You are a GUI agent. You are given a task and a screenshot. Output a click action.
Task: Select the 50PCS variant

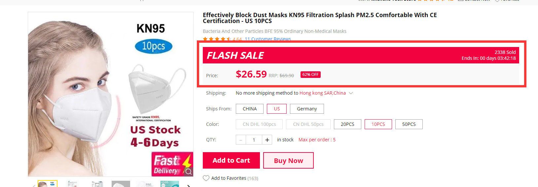click(x=409, y=124)
